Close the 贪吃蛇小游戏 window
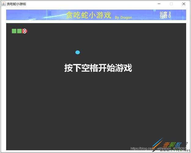Image resolution: width=191 pixels, height=153 pixels. [x=184, y=4]
